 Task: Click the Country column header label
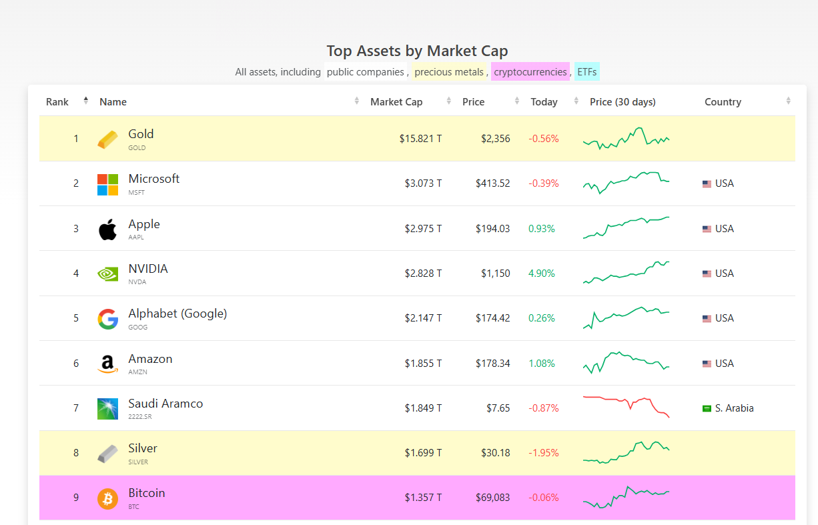[723, 102]
